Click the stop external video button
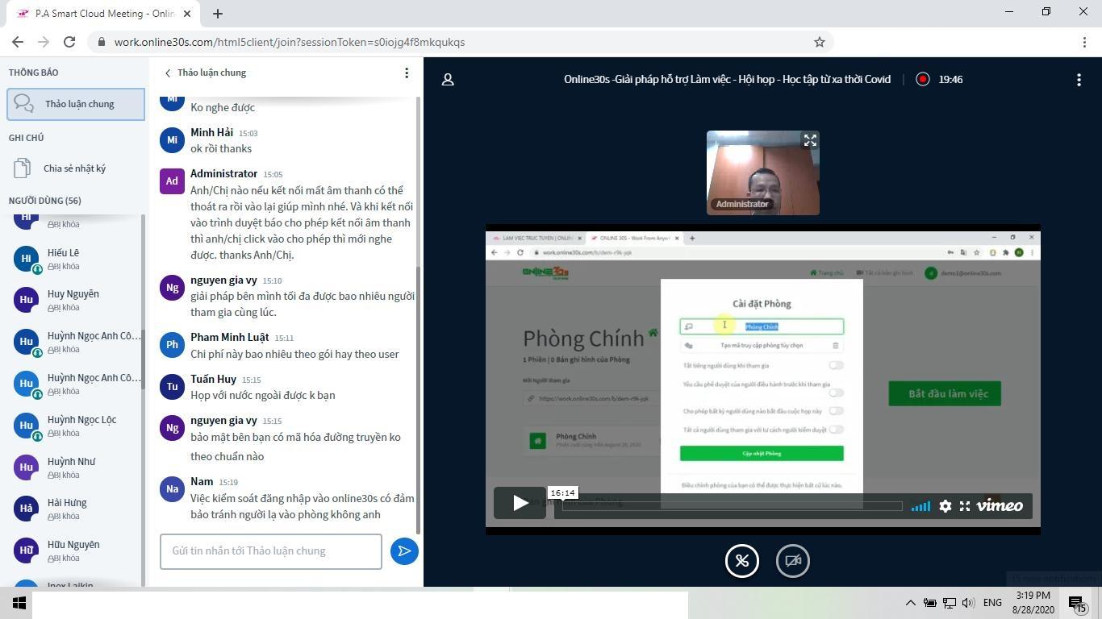 tap(742, 561)
